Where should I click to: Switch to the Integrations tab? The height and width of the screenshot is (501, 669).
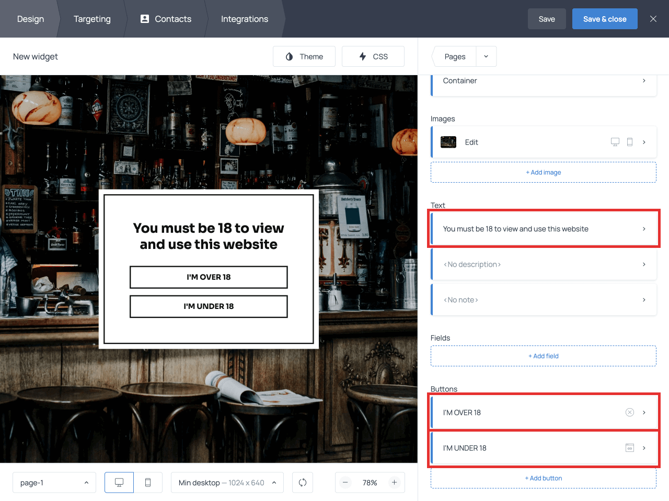(x=245, y=19)
